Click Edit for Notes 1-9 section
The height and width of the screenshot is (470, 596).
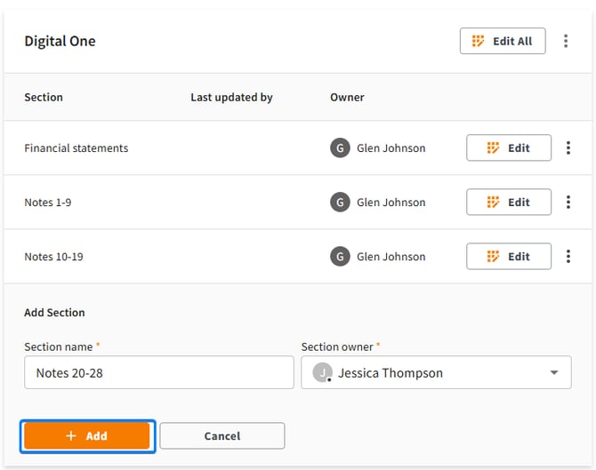tap(509, 203)
